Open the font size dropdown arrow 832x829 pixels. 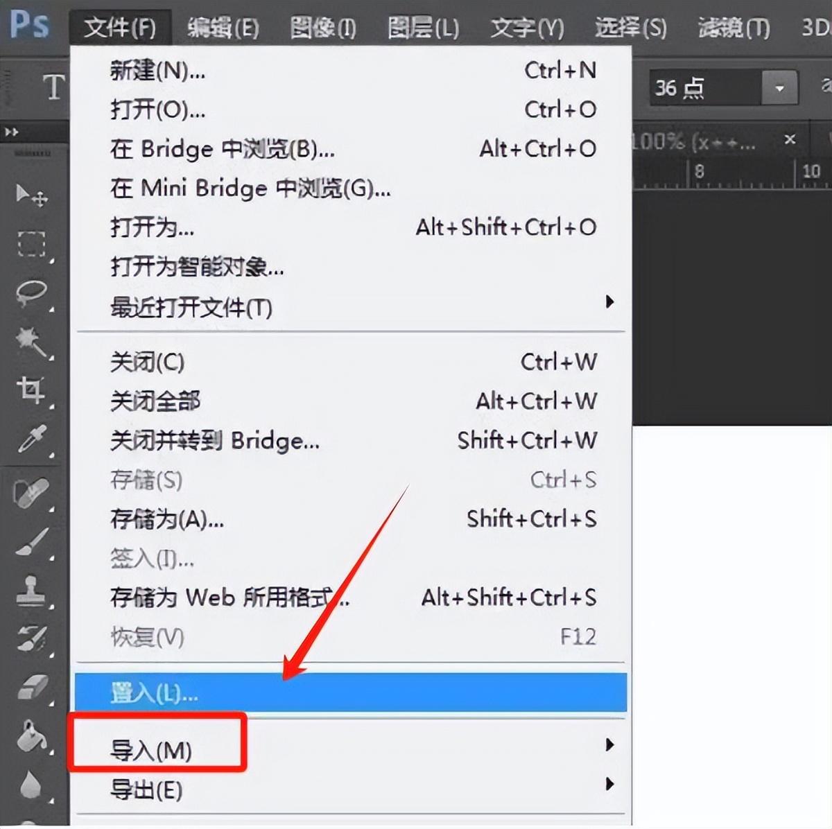coord(779,88)
